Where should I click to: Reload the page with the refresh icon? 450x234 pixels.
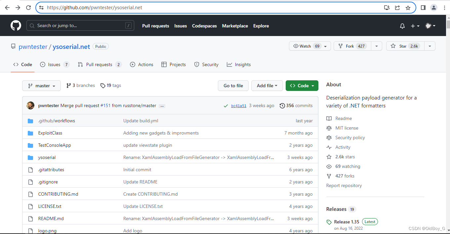point(29,8)
